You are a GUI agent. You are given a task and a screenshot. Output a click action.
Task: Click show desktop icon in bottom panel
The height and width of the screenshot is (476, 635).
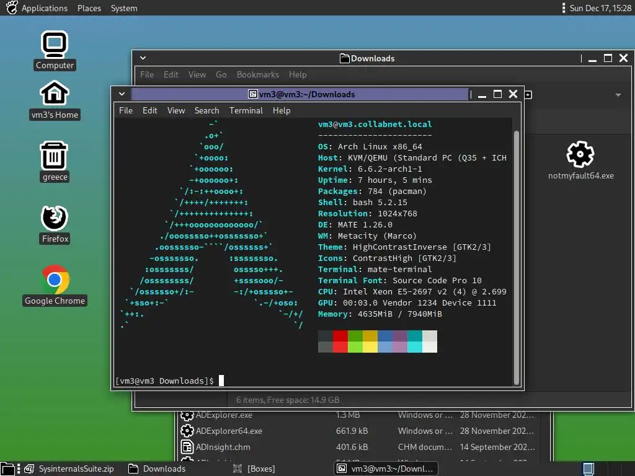7,469
